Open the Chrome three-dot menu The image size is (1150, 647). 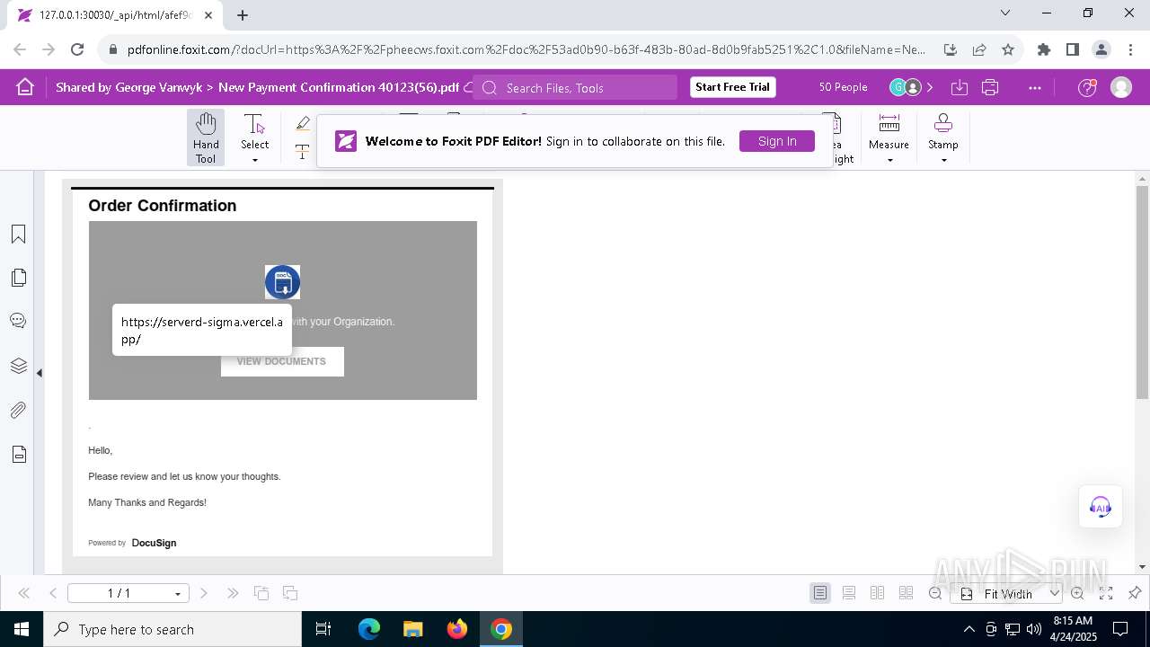point(1130,49)
